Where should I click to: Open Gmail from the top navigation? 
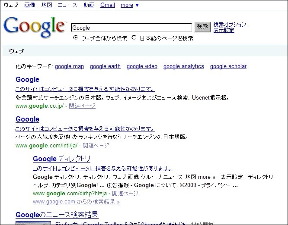[x=108, y=5]
